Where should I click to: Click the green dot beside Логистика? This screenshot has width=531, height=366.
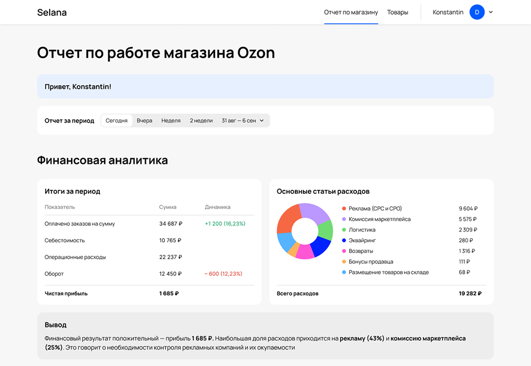pyautogui.click(x=344, y=230)
